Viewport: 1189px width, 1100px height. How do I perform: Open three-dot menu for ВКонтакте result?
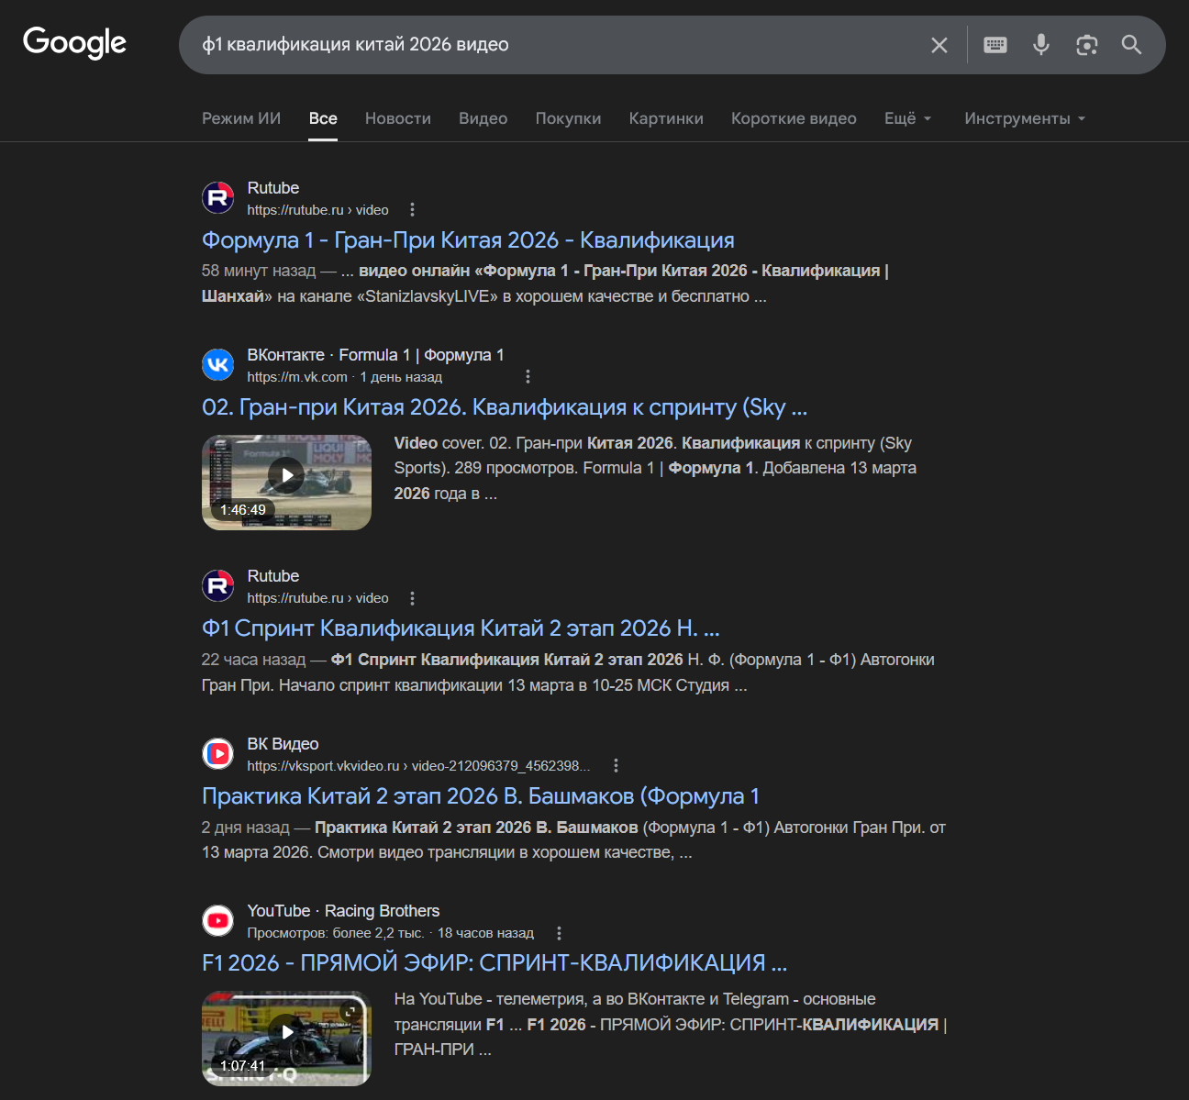point(528,377)
